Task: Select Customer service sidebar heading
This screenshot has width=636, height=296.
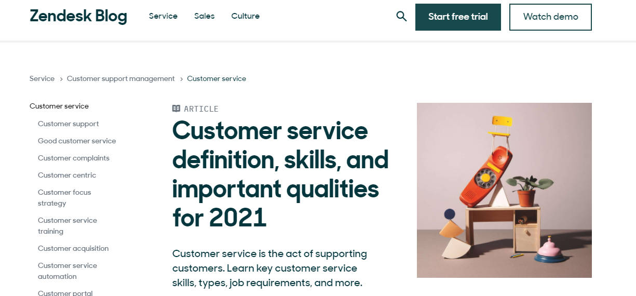Action: [x=59, y=106]
